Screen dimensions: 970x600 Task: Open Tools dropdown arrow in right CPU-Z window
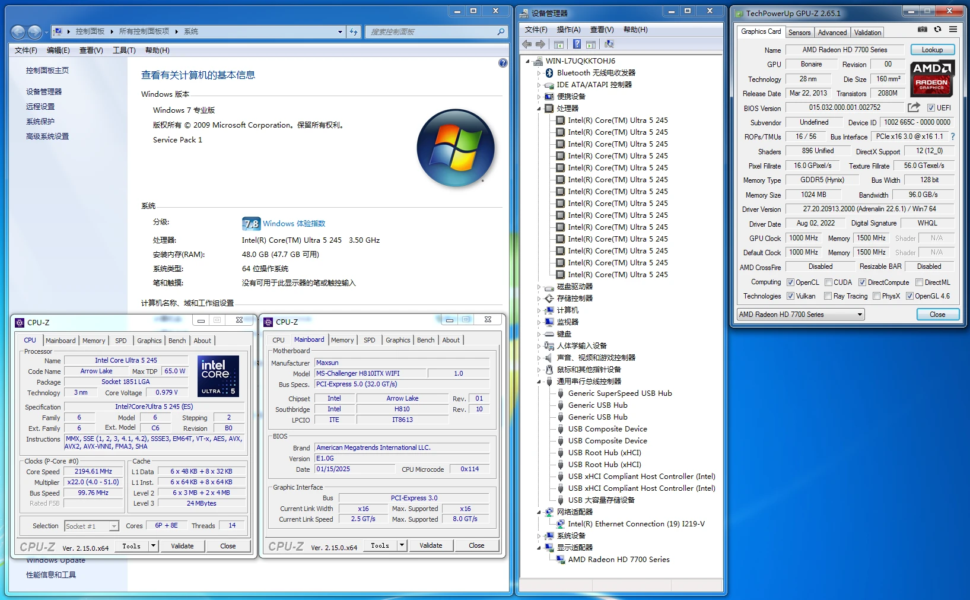(x=402, y=545)
